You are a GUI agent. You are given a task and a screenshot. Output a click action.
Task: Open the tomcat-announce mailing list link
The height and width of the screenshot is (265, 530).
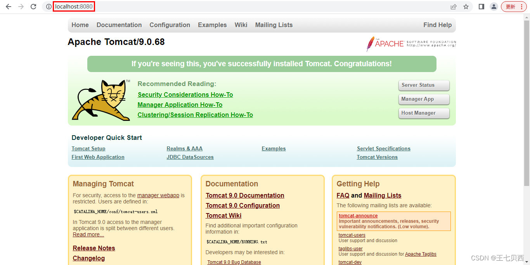(x=358, y=216)
